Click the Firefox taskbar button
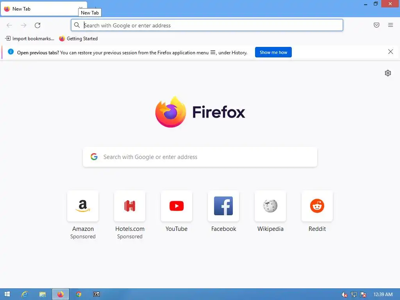This screenshot has width=400, height=300. [x=61, y=294]
